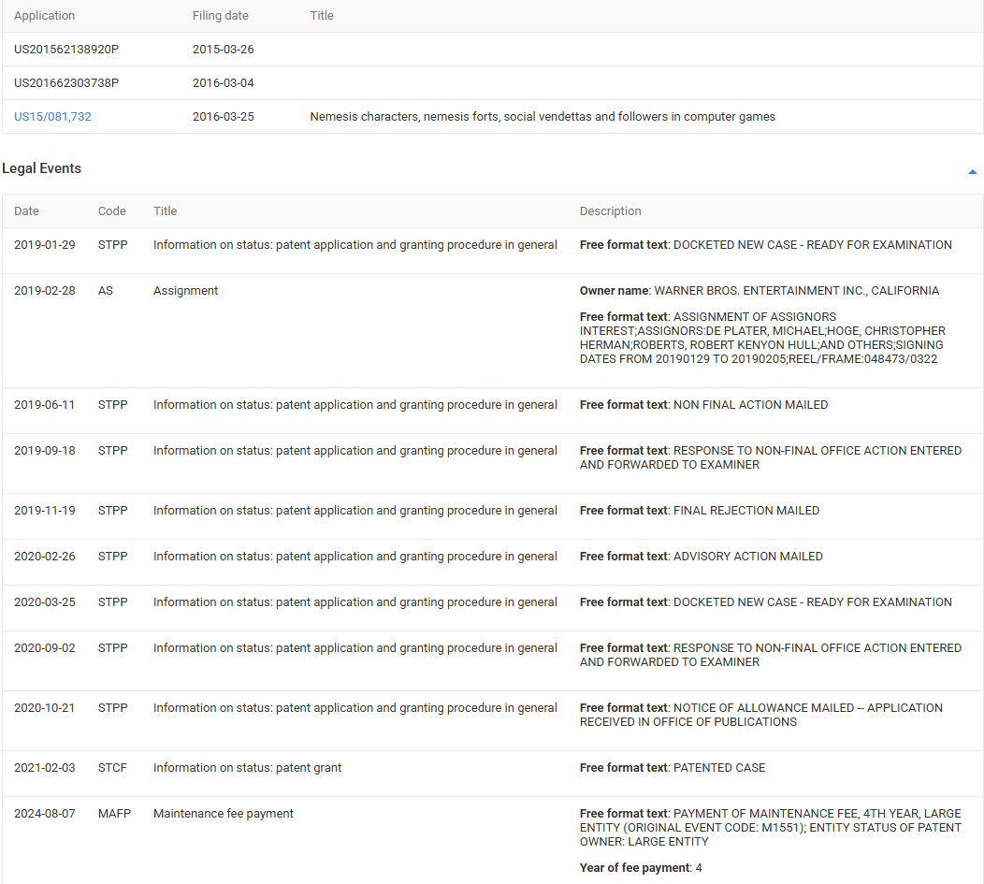This screenshot has height=884, width=984.
Task: Select the NOTICE OF ALLOWANCE MAILED description
Action: pos(761,715)
